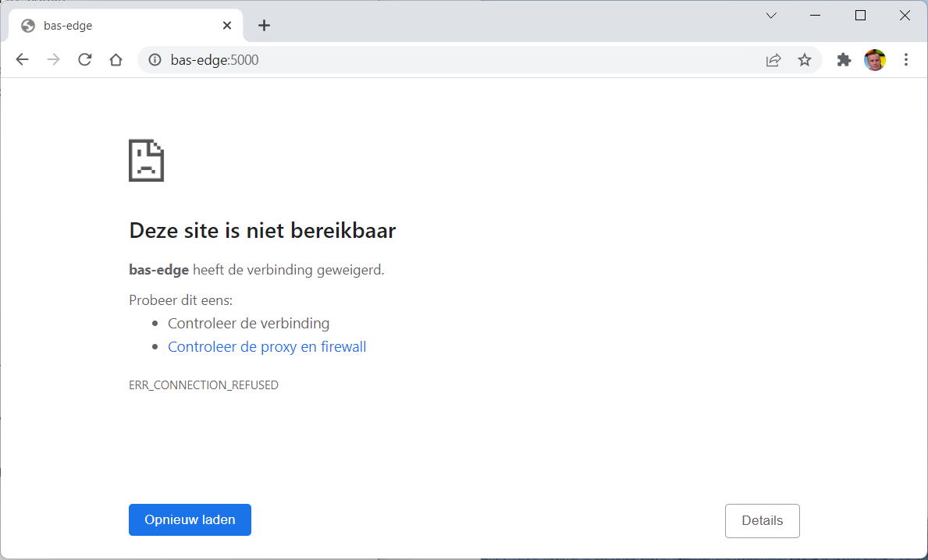Share this page using the share icon
Screen dimensions: 928x560
point(773,60)
